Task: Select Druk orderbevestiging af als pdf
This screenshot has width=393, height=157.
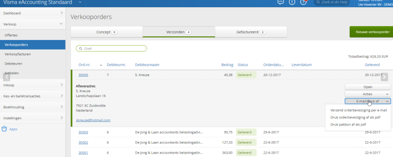Action: point(355,117)
